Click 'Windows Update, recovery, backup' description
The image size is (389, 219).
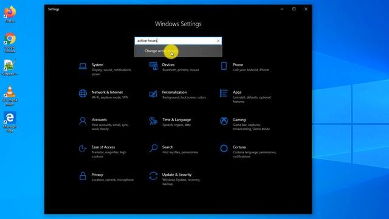tap(181, 182)
